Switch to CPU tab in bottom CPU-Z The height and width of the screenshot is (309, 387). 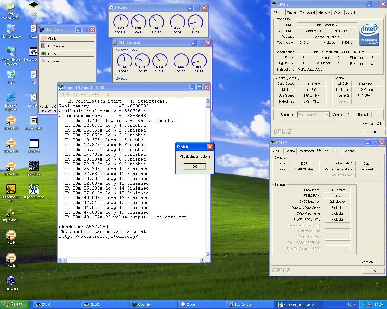[276, 151]
